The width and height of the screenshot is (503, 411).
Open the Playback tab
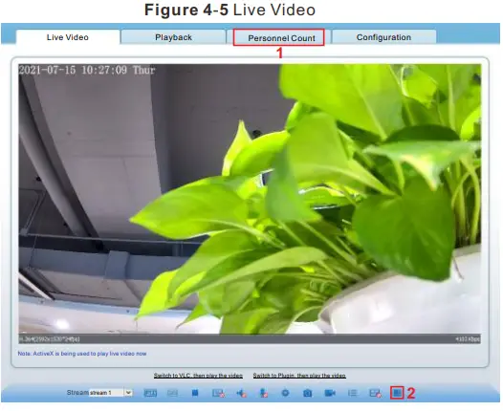pyautogui.click(x=173, y=37)
